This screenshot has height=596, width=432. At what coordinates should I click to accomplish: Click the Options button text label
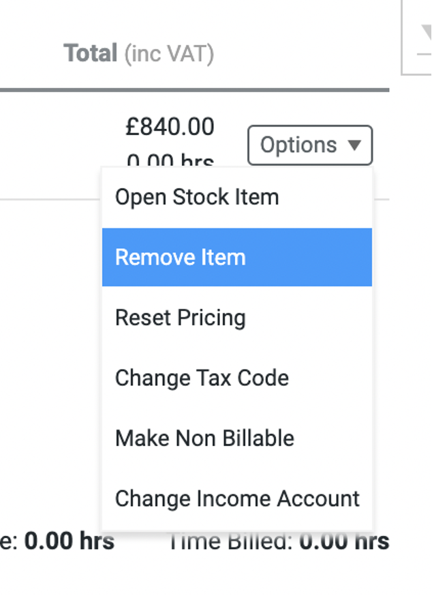click(298, 145)
